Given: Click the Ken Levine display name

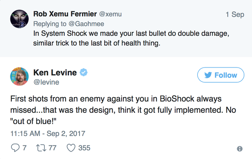Looking at the screenshot, I should coord(55,72).
